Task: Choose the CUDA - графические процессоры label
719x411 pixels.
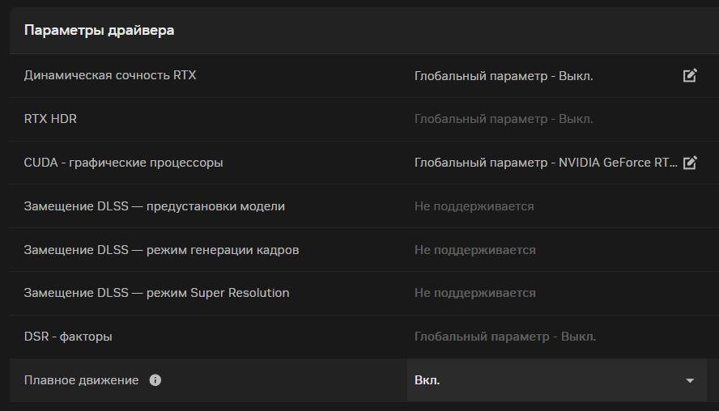Action: [123, 163]
